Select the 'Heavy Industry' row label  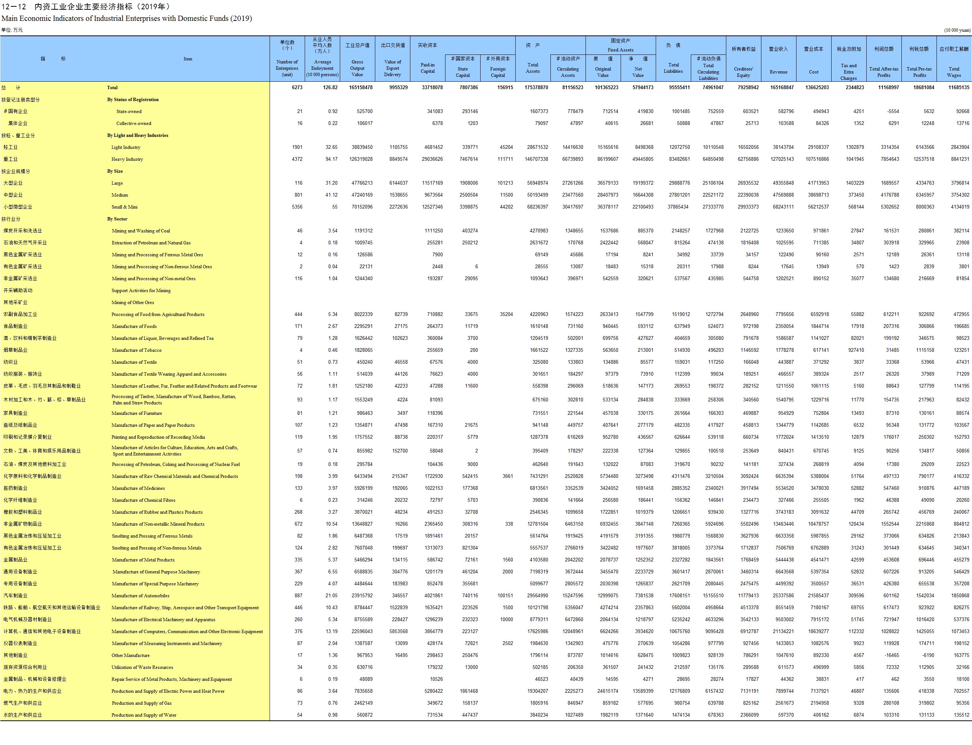(x=127, y=159)
